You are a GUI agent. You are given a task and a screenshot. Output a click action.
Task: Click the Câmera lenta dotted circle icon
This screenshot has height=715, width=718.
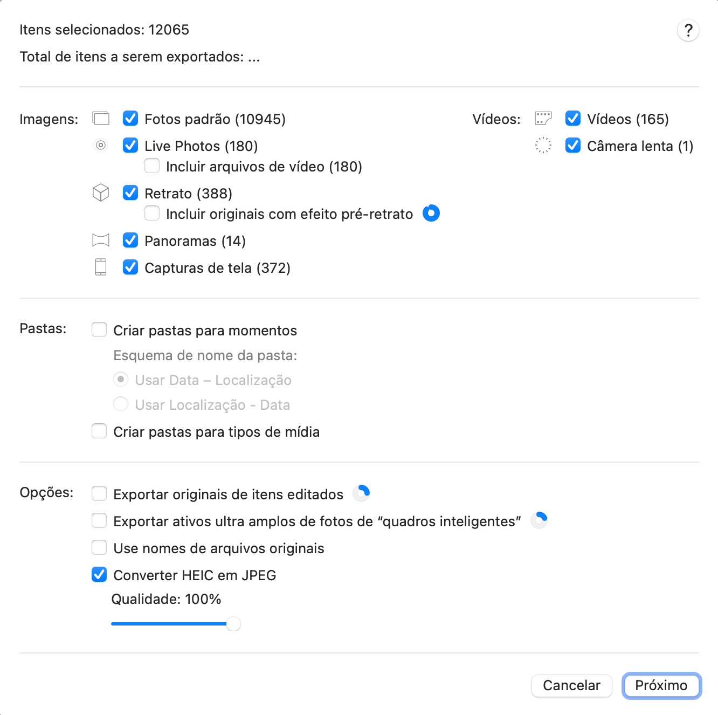pos(543,145)
